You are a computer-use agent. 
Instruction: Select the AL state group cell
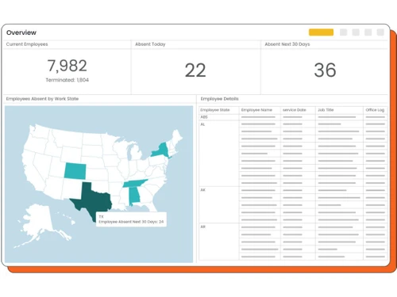point(219,154)
